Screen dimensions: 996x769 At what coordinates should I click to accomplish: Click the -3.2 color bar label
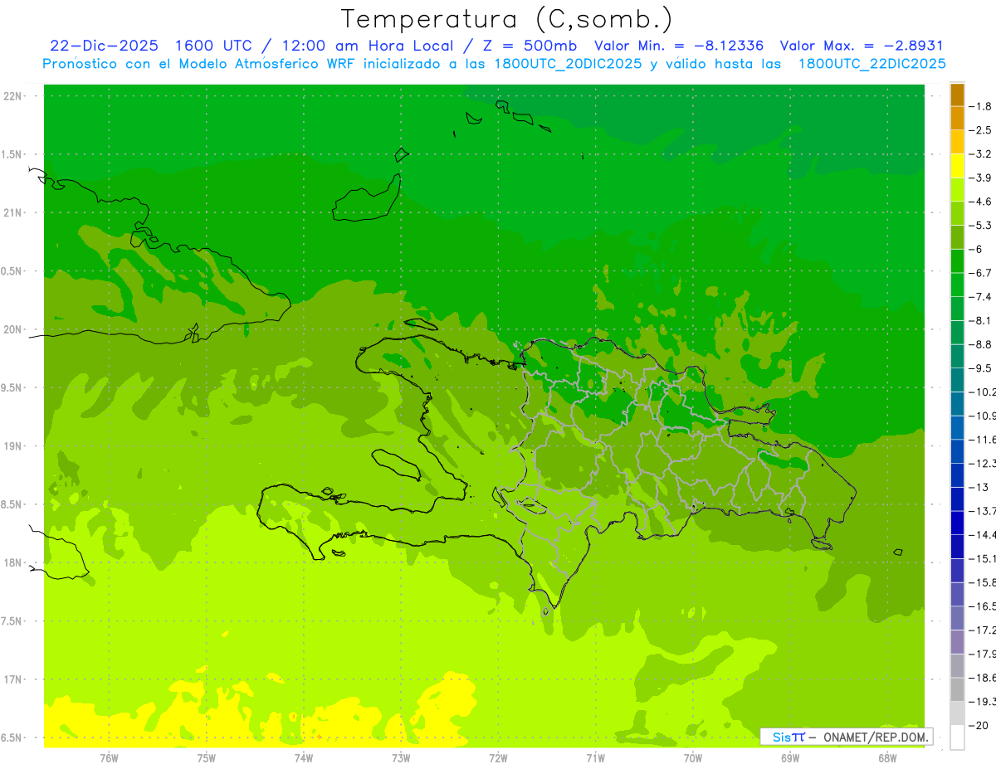pos(980,153)
